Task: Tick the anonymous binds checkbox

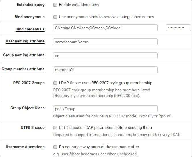Action: point(55,17)
